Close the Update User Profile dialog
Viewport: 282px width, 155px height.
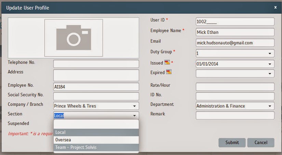coord(276,8)
